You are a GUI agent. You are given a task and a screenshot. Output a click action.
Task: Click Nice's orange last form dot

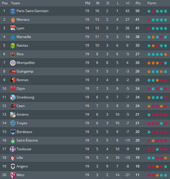pyautogui.click(x=165, y=54)
